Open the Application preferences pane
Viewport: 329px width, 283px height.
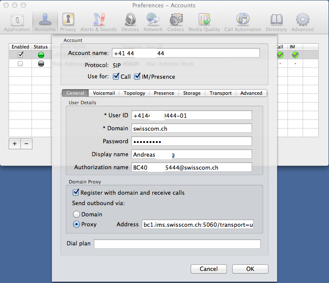point(17,19)
